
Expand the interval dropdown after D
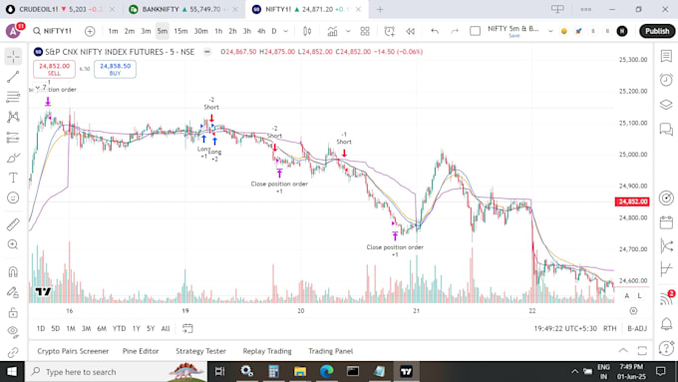pyautogui.click(x=286, y=31)
